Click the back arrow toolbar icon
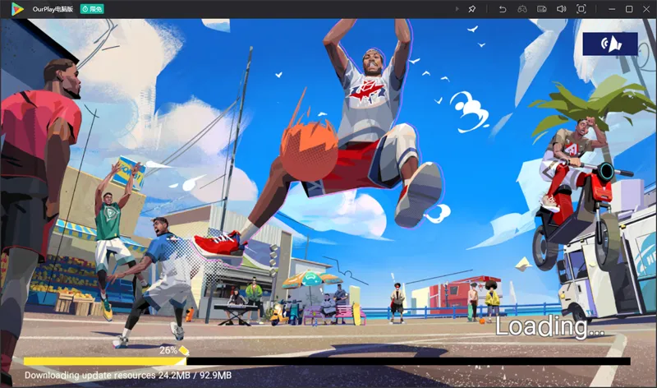657x388 pixels. click(x=503, y=9)
